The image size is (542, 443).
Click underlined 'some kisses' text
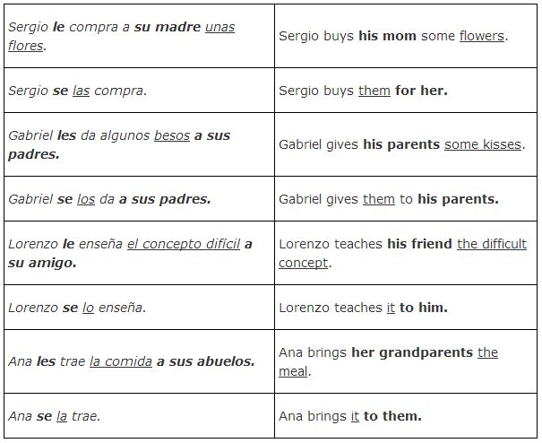click(483, 144)
